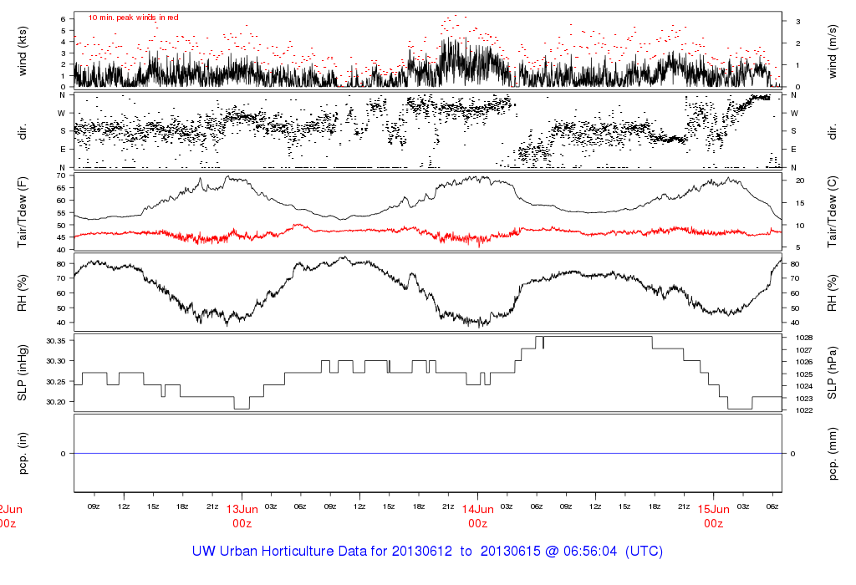Click the 13Jun 00z date marker
This screenshot has width=856, height=585.
tap(242, 516)
